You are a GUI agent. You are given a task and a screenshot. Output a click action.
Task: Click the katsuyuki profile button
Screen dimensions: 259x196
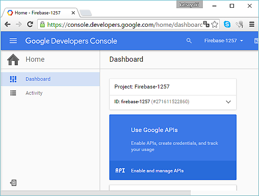pos(190,5)
